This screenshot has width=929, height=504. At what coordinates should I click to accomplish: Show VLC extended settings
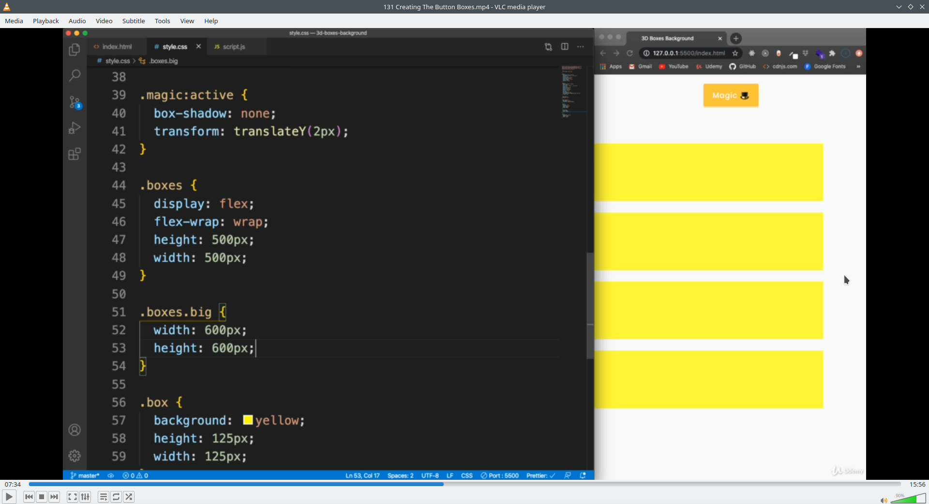pyautogui.click(x=85, y=497)
